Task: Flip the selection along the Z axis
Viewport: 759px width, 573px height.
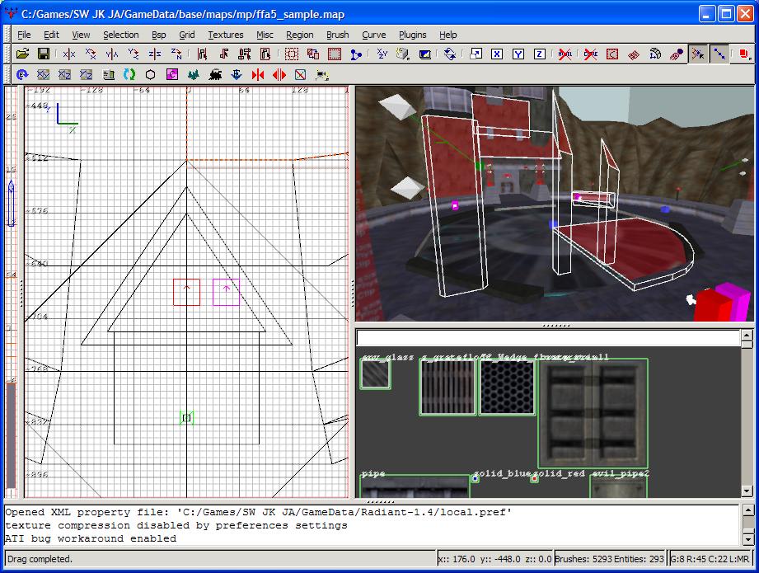Action: 154,54
